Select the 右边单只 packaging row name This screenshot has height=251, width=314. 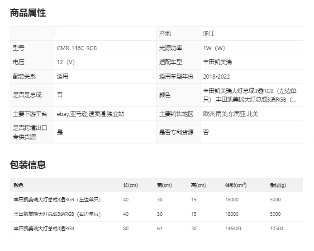[x=57, y=214]
